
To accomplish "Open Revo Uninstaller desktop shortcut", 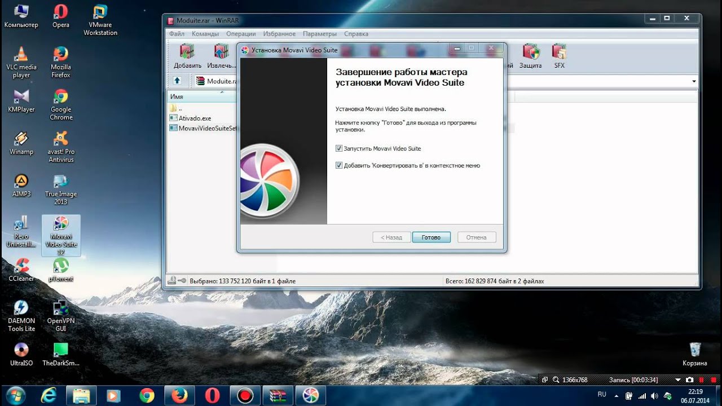I will (21, 232).
